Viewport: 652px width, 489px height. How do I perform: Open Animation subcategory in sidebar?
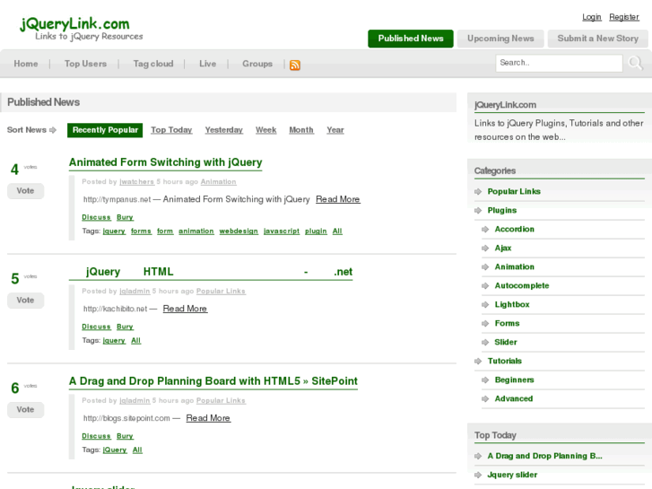(x=515, y=266)
